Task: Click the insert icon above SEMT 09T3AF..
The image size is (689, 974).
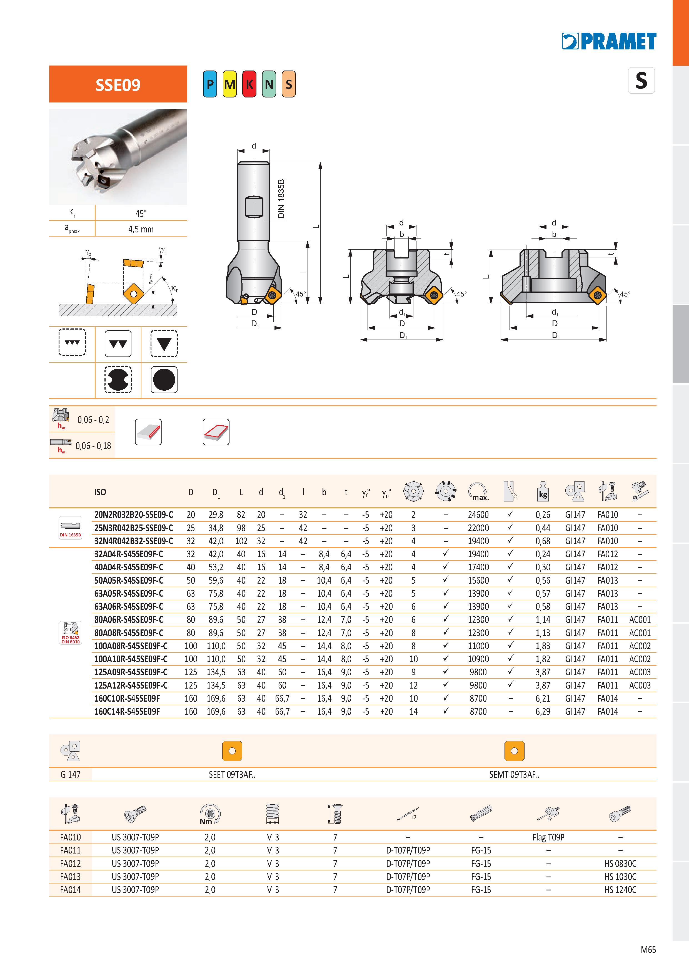Action: [x=514, y=751]
